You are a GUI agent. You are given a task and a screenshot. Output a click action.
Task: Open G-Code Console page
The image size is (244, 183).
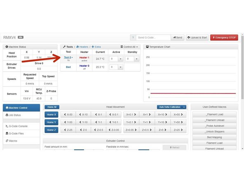[x=21, y=126]
